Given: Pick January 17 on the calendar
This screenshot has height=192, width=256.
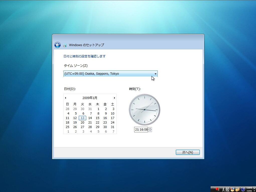Looking at the screenshot, I should [113, 118].
